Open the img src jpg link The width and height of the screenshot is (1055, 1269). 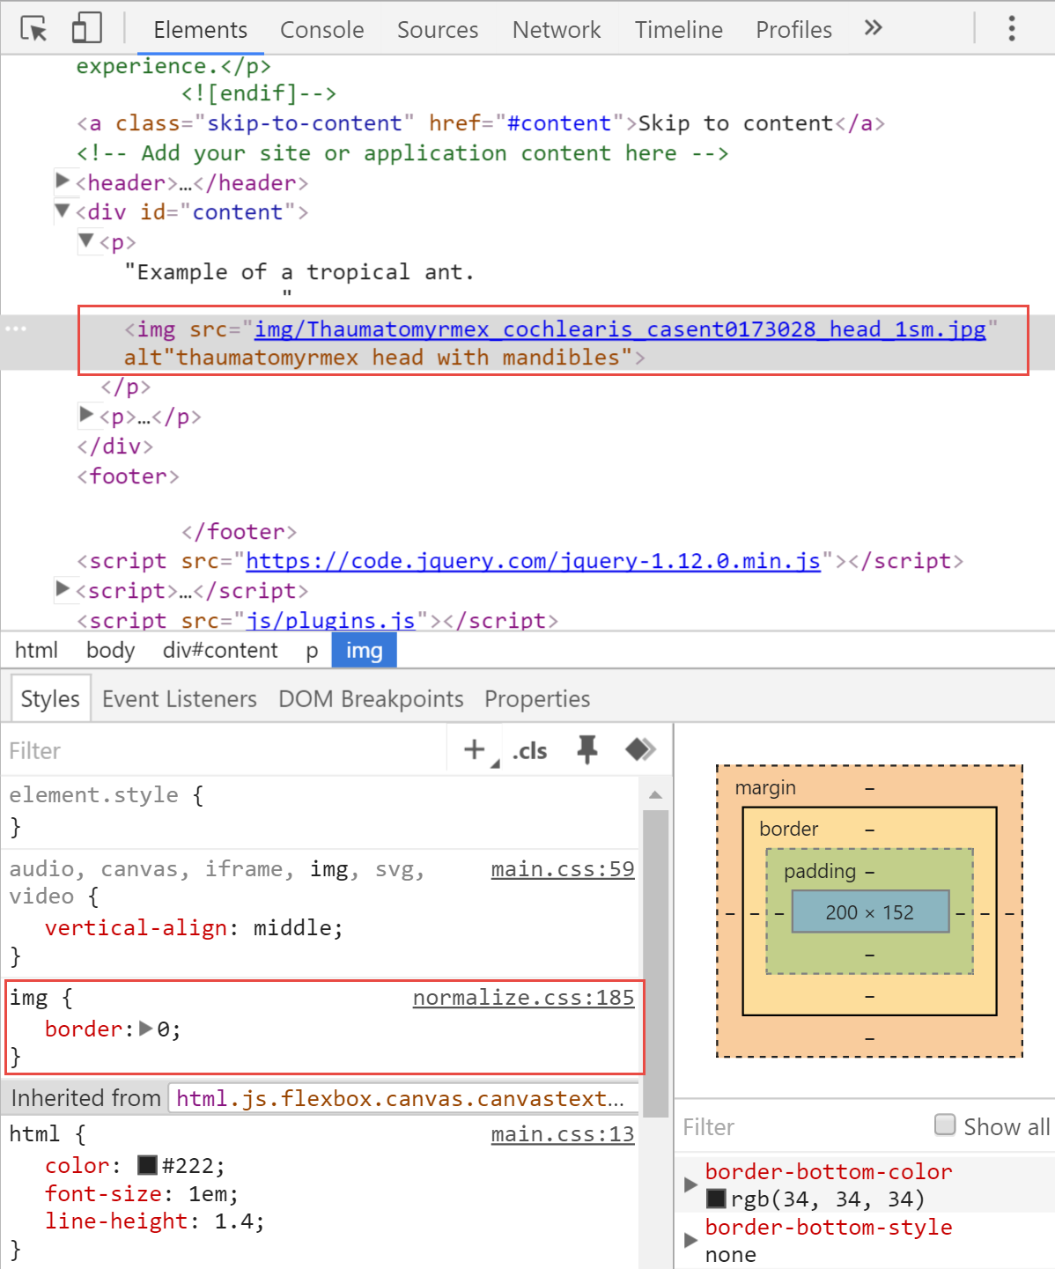point(620,329)
